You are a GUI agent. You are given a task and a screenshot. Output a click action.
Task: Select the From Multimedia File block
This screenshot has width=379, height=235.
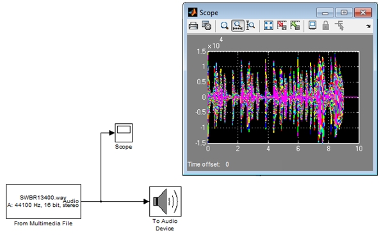(44, 202)
